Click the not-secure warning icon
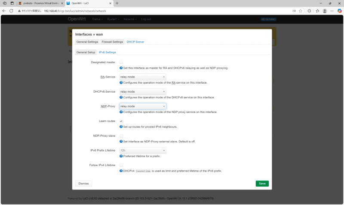 click(x=19, y=11)
